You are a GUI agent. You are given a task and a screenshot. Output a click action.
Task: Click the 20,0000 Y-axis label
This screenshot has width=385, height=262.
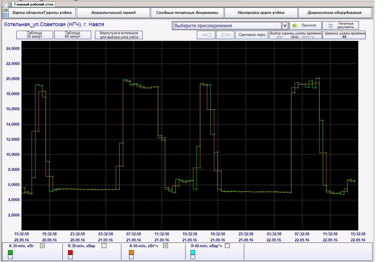(x=13, y=79)
